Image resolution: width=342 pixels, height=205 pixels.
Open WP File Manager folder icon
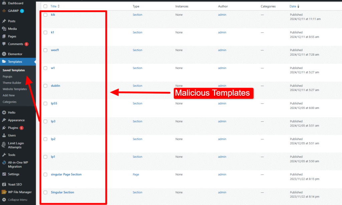pyautogui.click(x=4, y=192)
